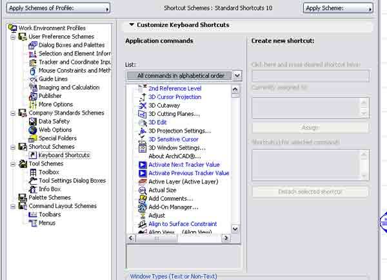Click the Activate Next Tracker Value icon
The image size is (387, 280).
[143, 165]
